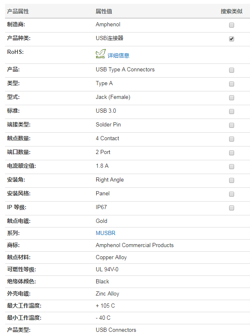Enable the 1.8 A current rating checkbox
250x336 pixels.
[x=232, y=167]
